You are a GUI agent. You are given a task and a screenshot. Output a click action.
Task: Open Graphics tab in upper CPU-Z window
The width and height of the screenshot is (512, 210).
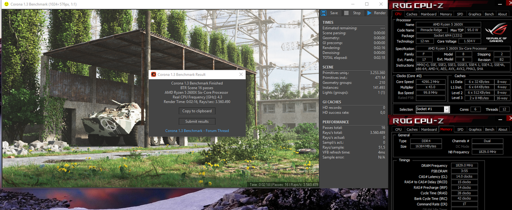point(475,14)
